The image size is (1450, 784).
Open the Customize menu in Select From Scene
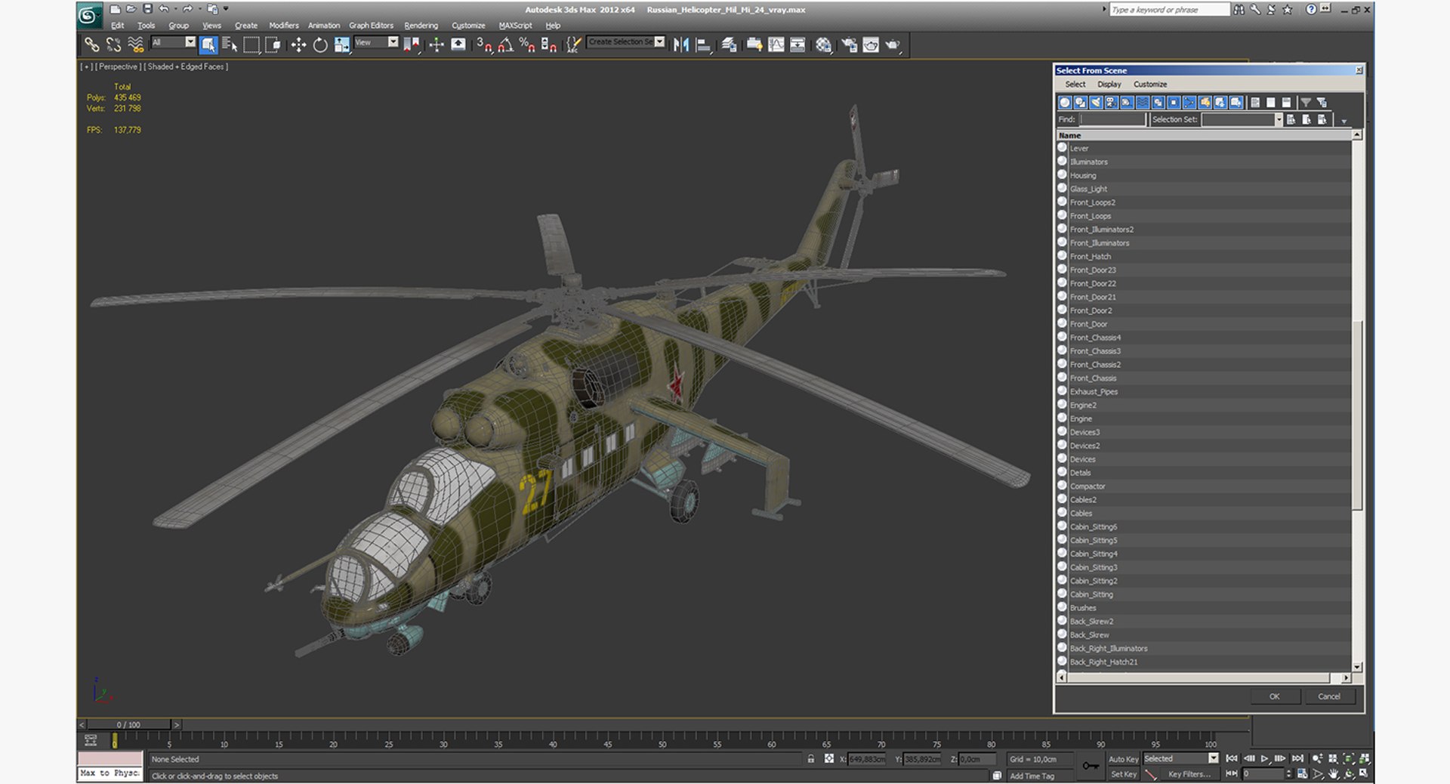pyautogui.click(x=1149, y=85)
